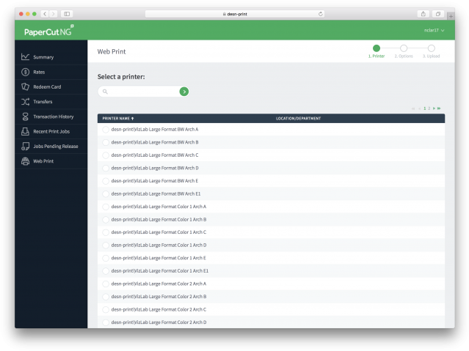Reload the page in Safari
This screenshot has height=351, width=469.
click(321, 14)
